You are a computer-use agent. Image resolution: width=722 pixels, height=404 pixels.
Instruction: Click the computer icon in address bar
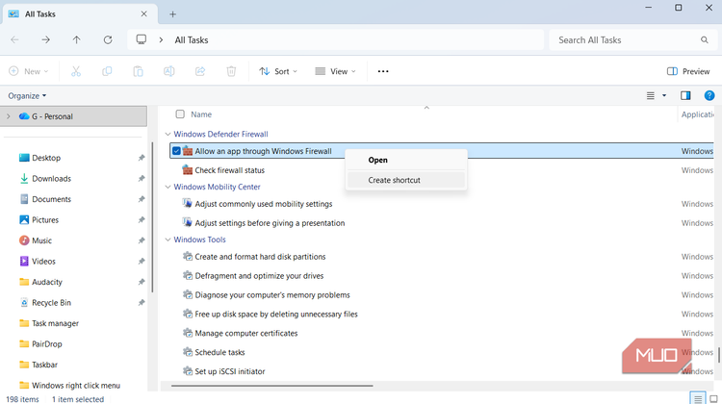[x=142, y=39]
